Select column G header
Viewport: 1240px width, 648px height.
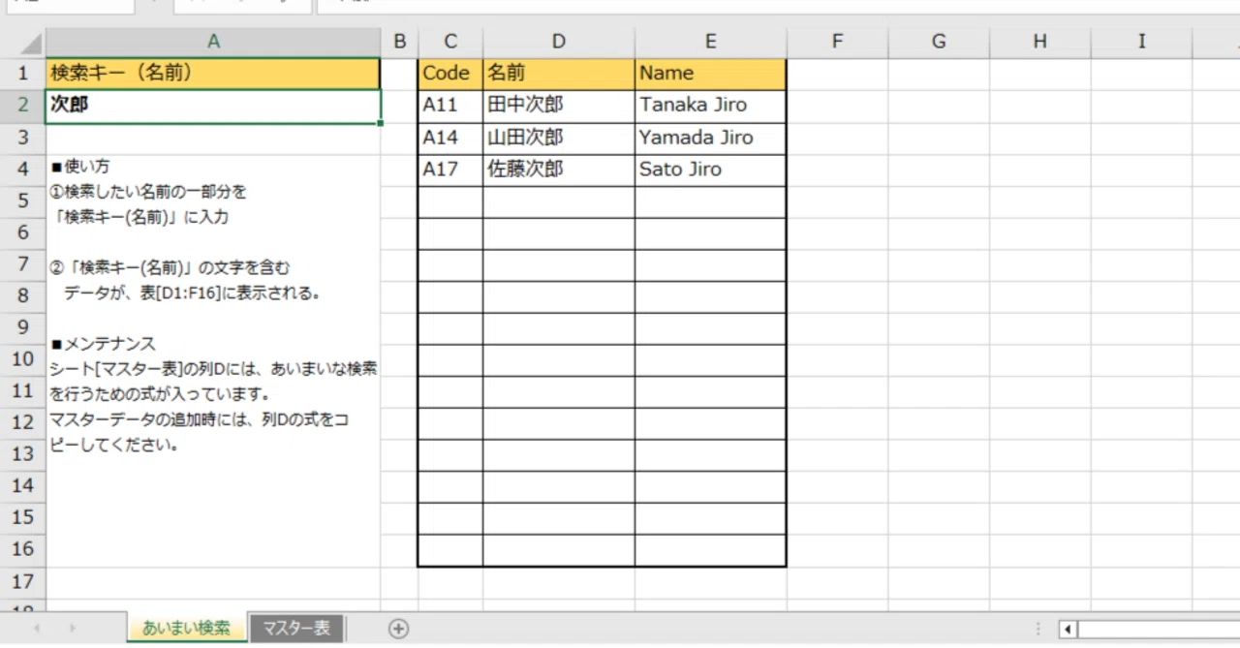pos(939,42)
